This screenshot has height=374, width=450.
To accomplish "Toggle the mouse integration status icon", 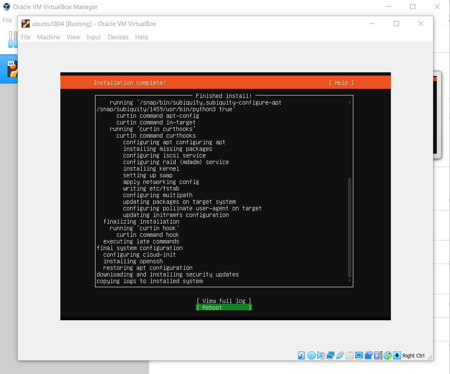I will click(x=387, y=355).
